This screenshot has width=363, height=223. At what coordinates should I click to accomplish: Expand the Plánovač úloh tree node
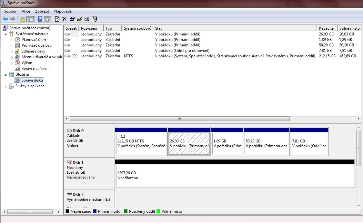12,40
